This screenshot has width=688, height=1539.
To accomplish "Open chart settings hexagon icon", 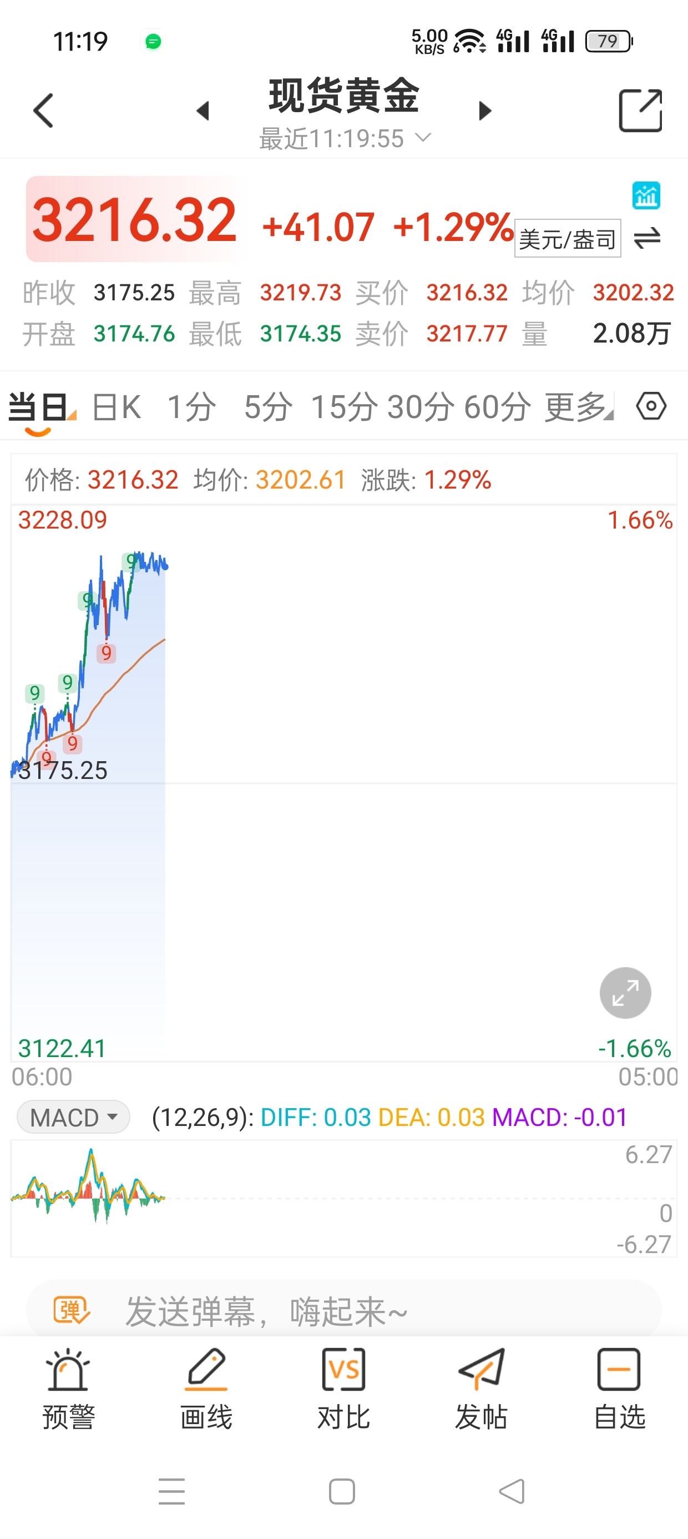I will click(x=650, y=406).
